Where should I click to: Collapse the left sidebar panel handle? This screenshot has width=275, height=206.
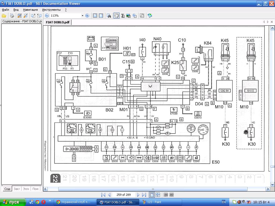1,105
